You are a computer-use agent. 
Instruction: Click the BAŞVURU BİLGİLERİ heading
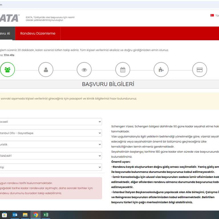click(108, 84)
